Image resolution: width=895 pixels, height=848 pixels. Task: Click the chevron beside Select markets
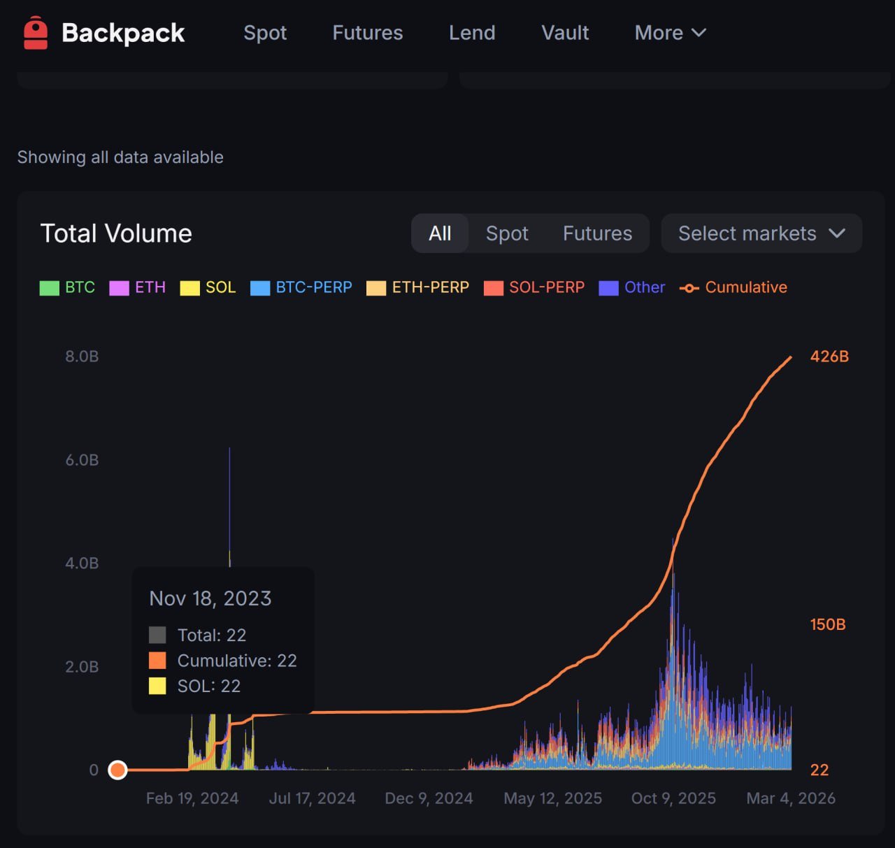[x=837, y=233]
